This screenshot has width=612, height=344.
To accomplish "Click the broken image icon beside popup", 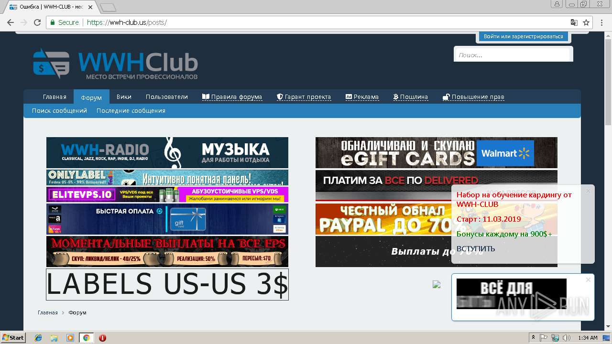I will tap(437, 284).
